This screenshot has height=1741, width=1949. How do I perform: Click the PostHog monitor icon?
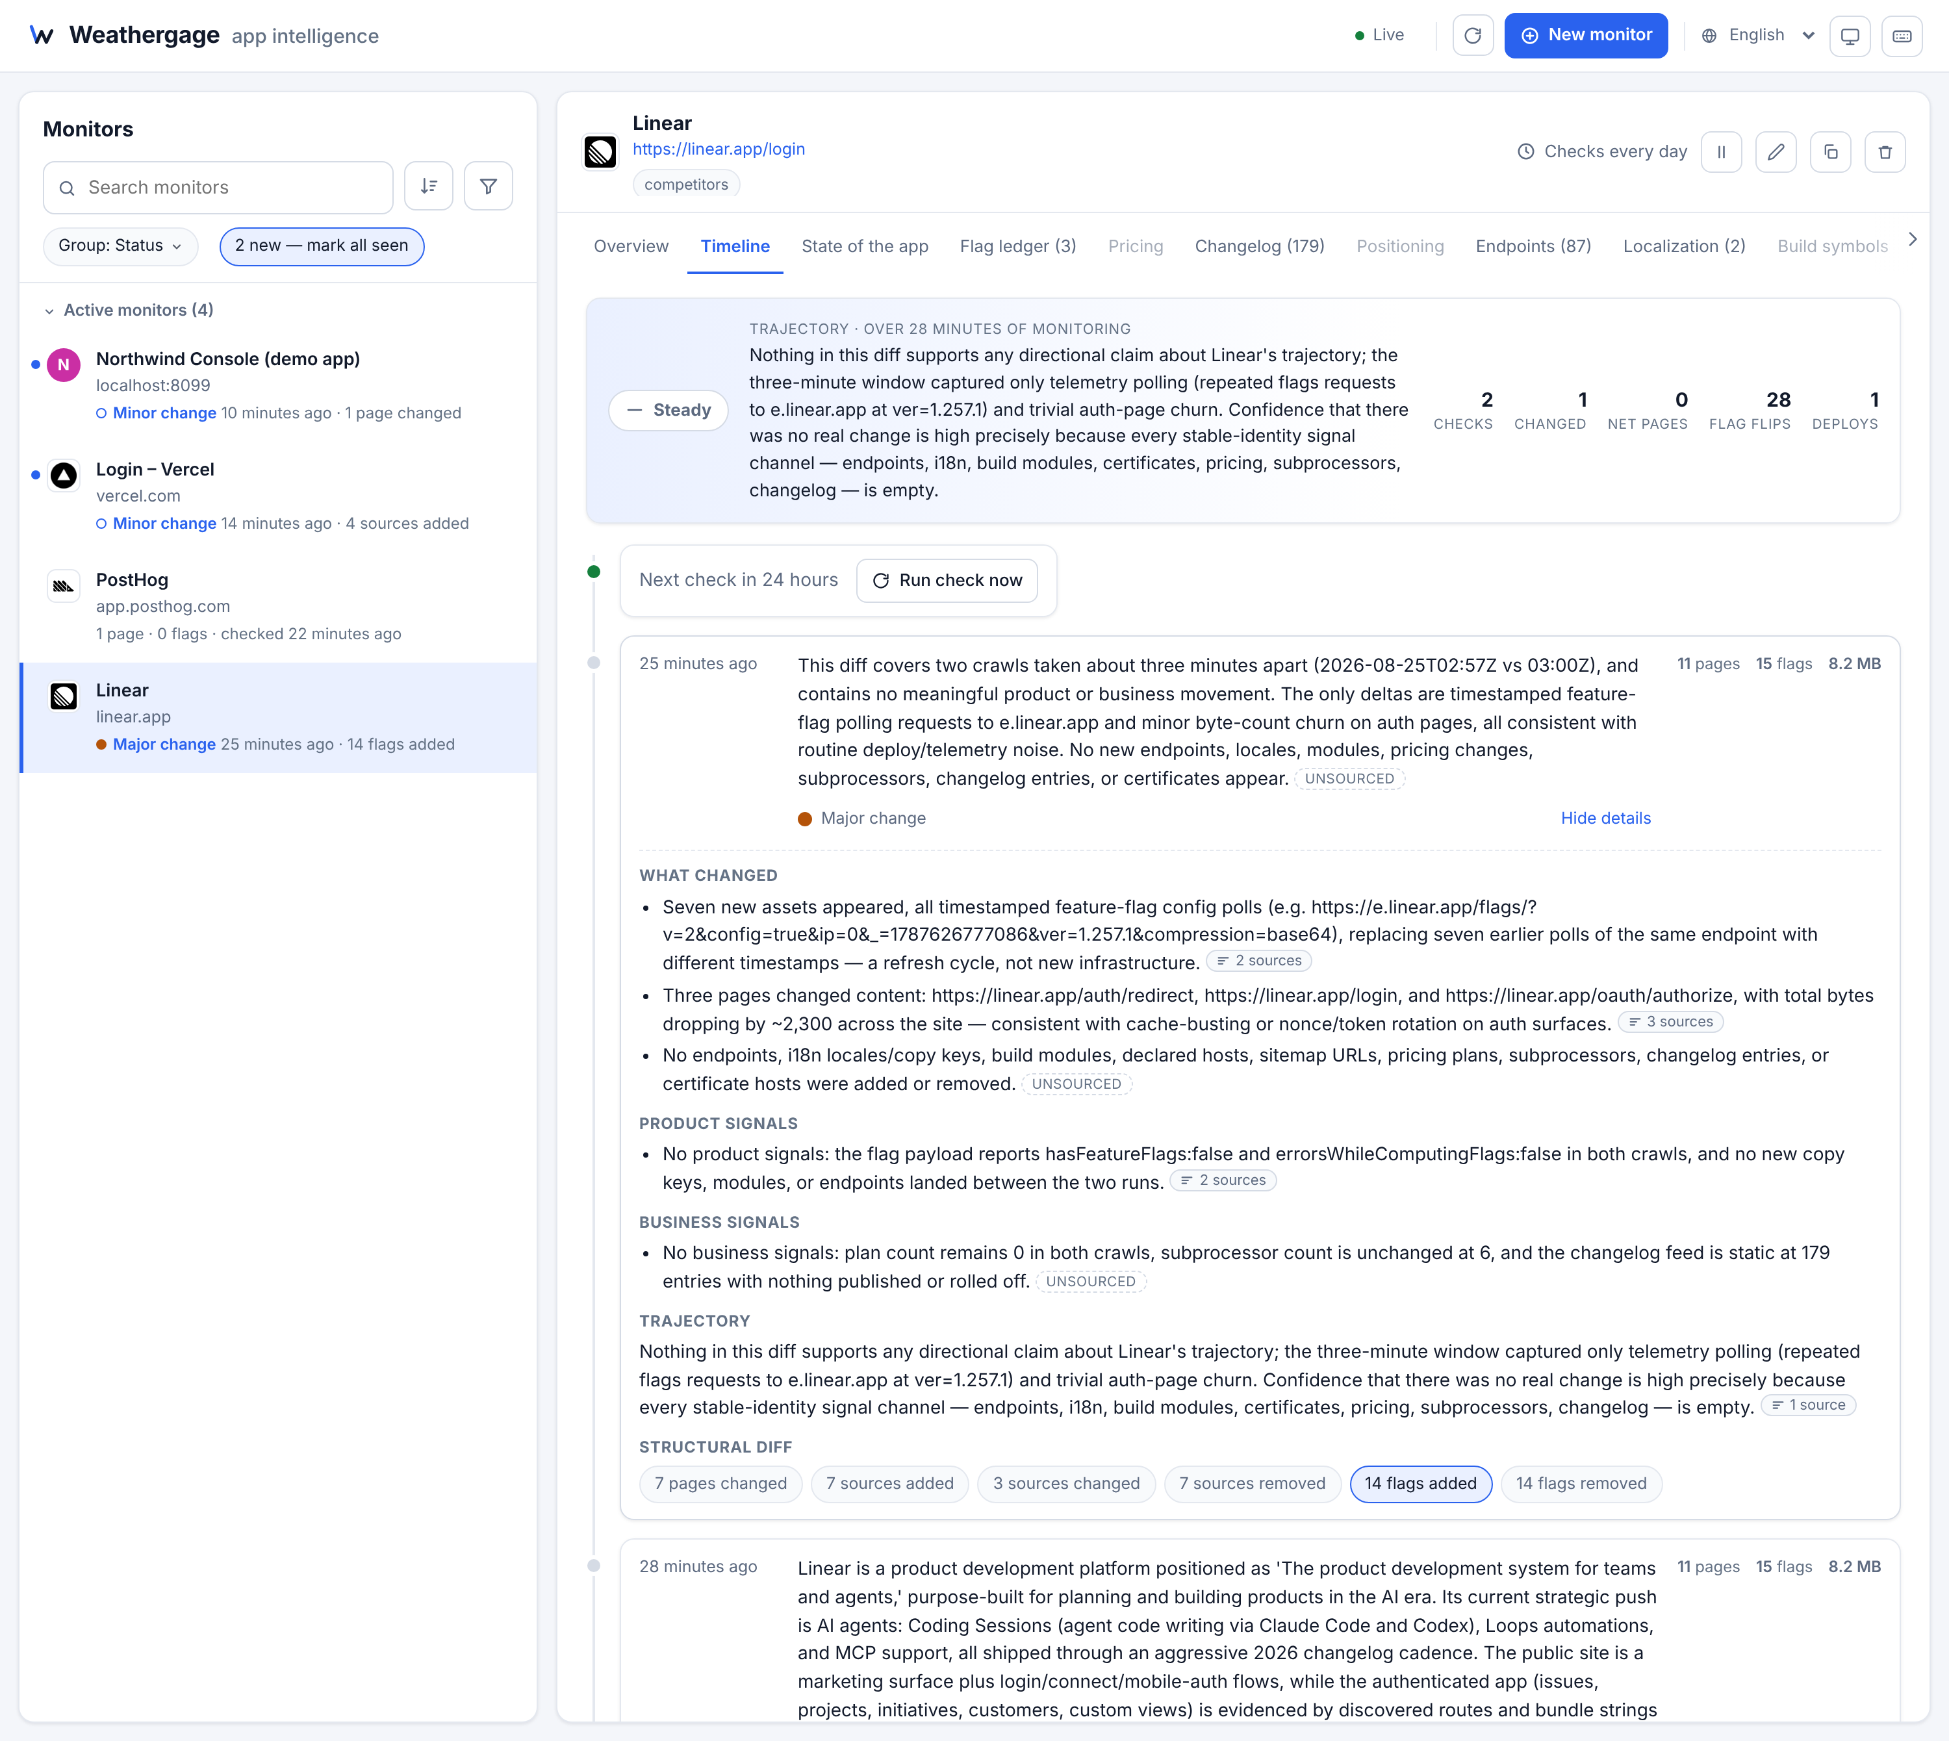pyautogui.click(x=63, y=585)
